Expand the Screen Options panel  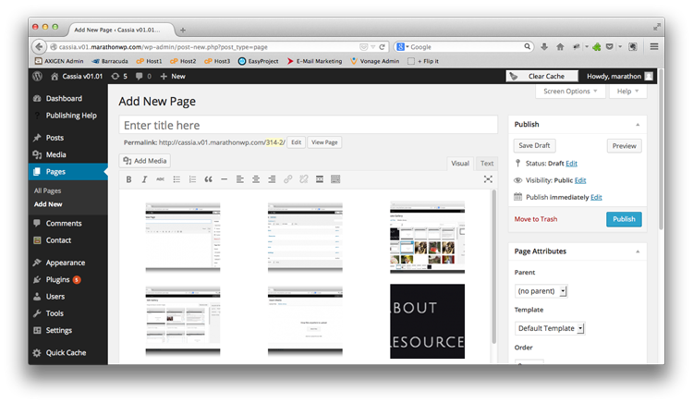(x=571, y=92)
